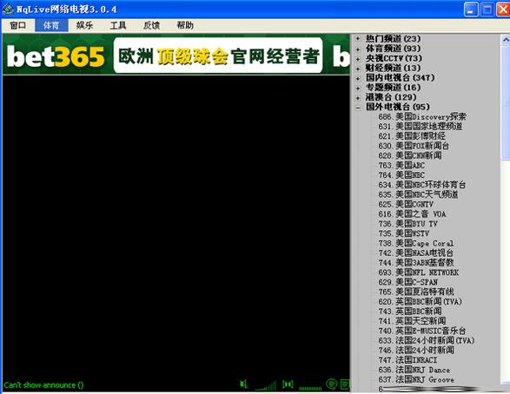This screenshot has width=510, height=394.
Task: Select channel 736 美国BYU TV
Action: click(407, 224)
